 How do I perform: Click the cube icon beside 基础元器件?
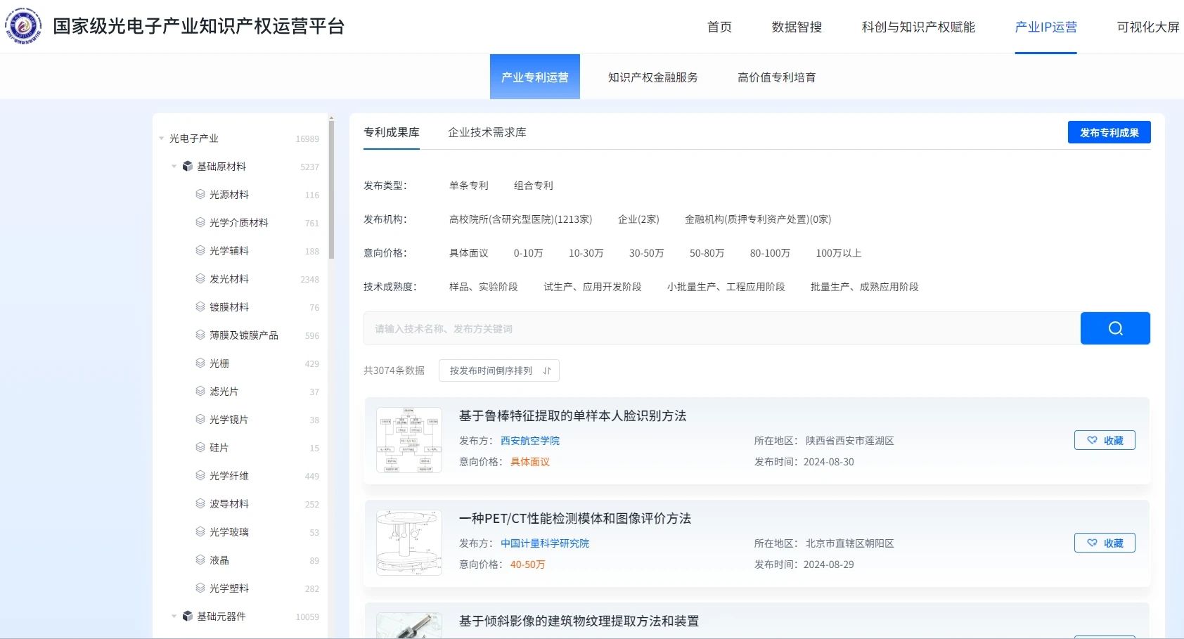[188, 617]
